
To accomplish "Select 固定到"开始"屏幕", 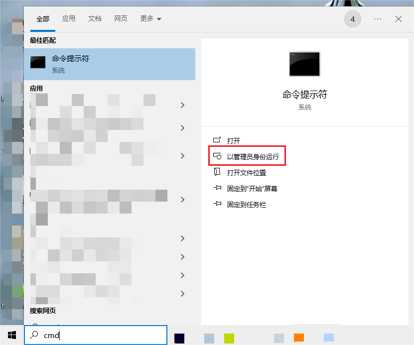I will coord(252,189).
